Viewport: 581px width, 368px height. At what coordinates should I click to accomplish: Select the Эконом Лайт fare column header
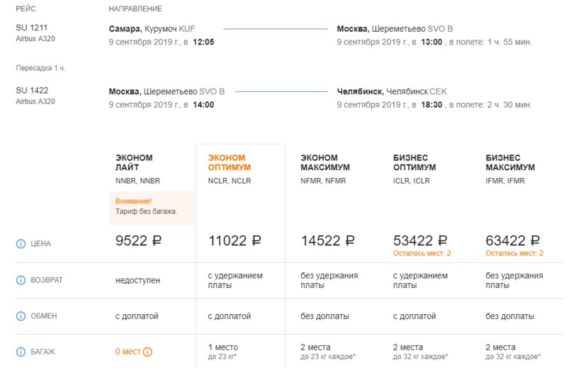(x=134, y=162)
